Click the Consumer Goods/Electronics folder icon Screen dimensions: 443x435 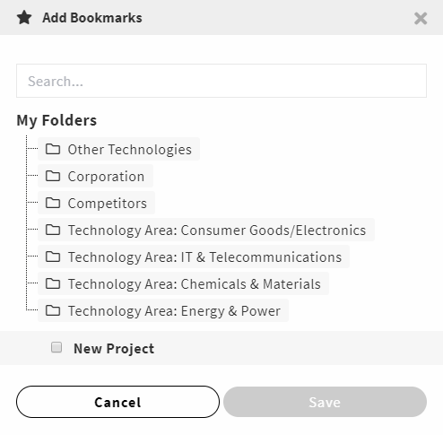point(53,230)
